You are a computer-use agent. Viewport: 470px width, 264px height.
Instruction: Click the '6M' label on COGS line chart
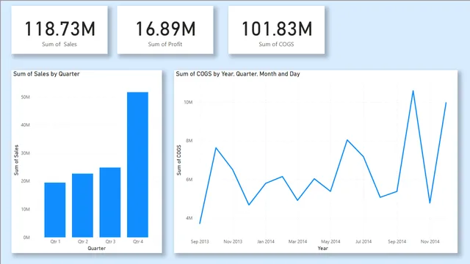coord(189,180)
